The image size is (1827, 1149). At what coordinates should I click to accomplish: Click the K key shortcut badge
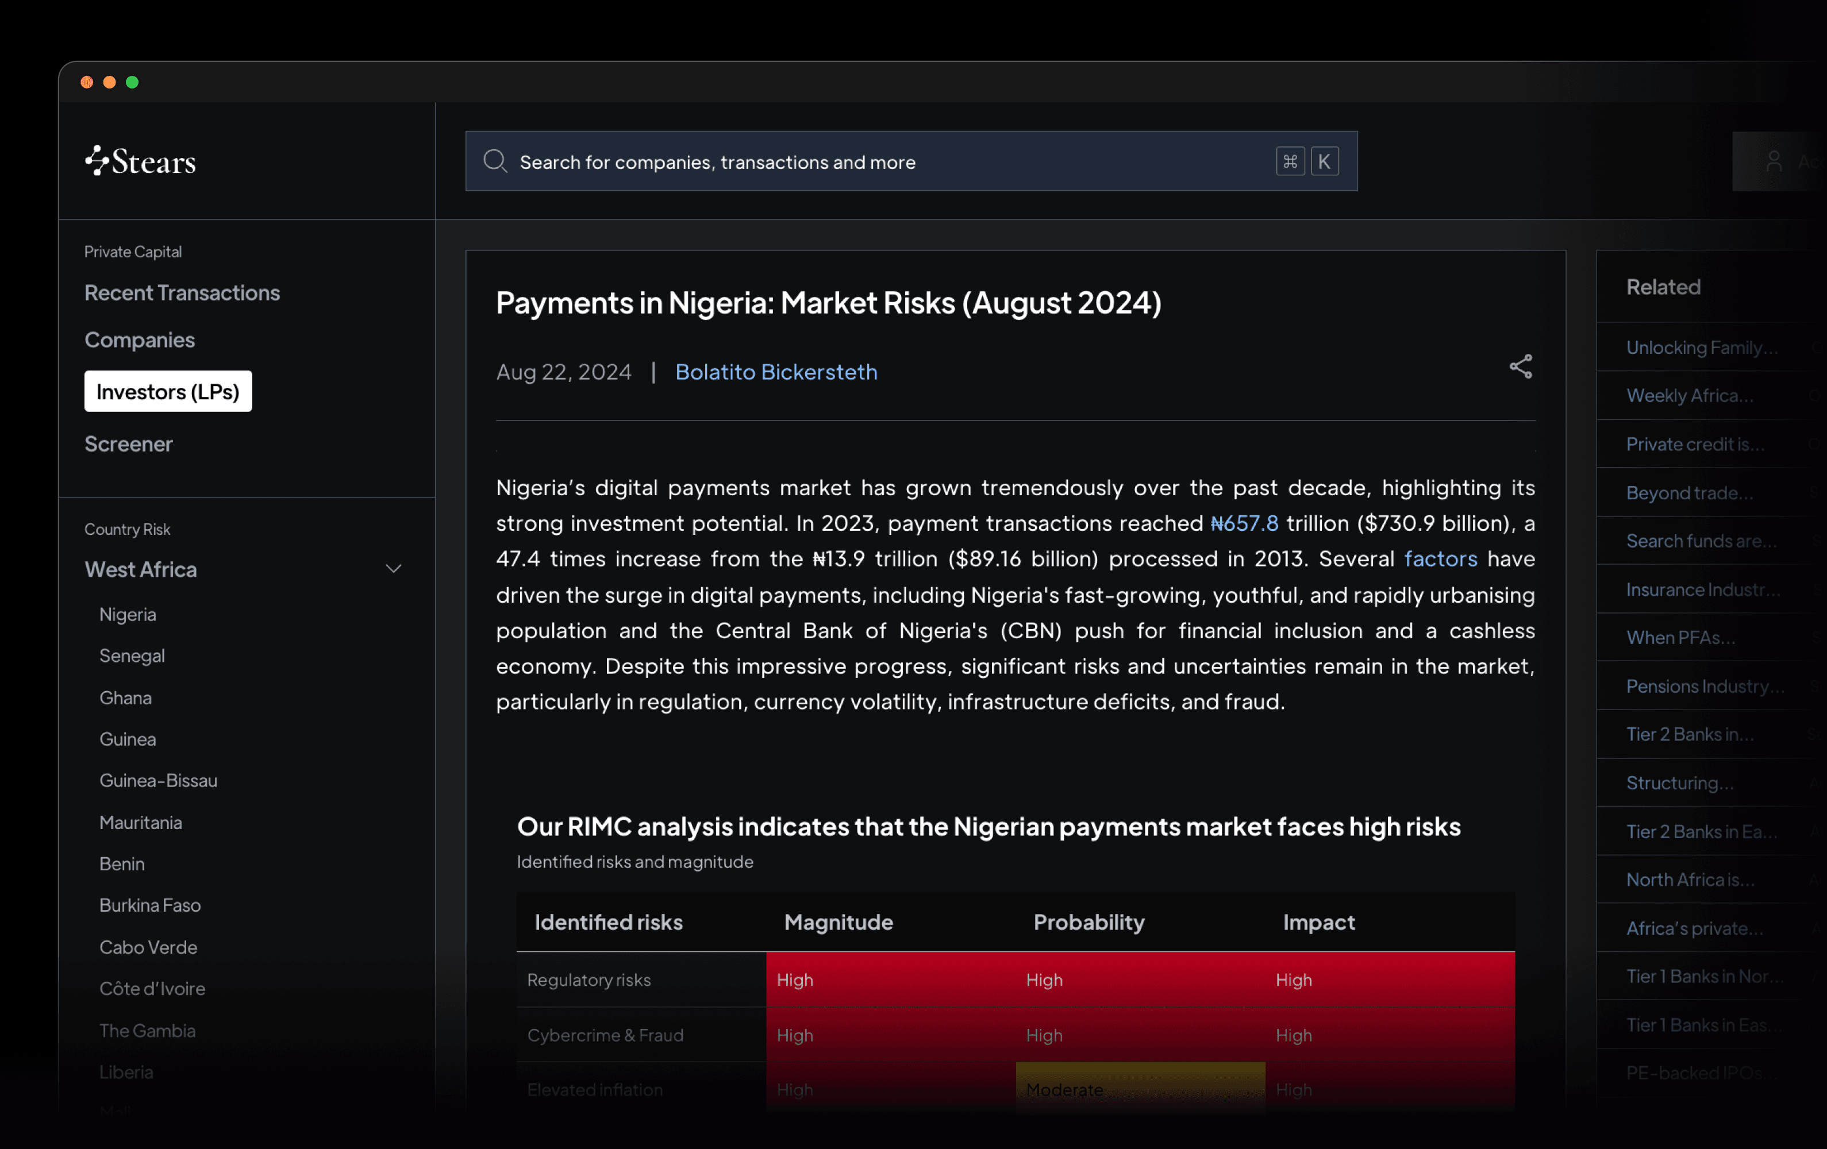point(1324,161)
